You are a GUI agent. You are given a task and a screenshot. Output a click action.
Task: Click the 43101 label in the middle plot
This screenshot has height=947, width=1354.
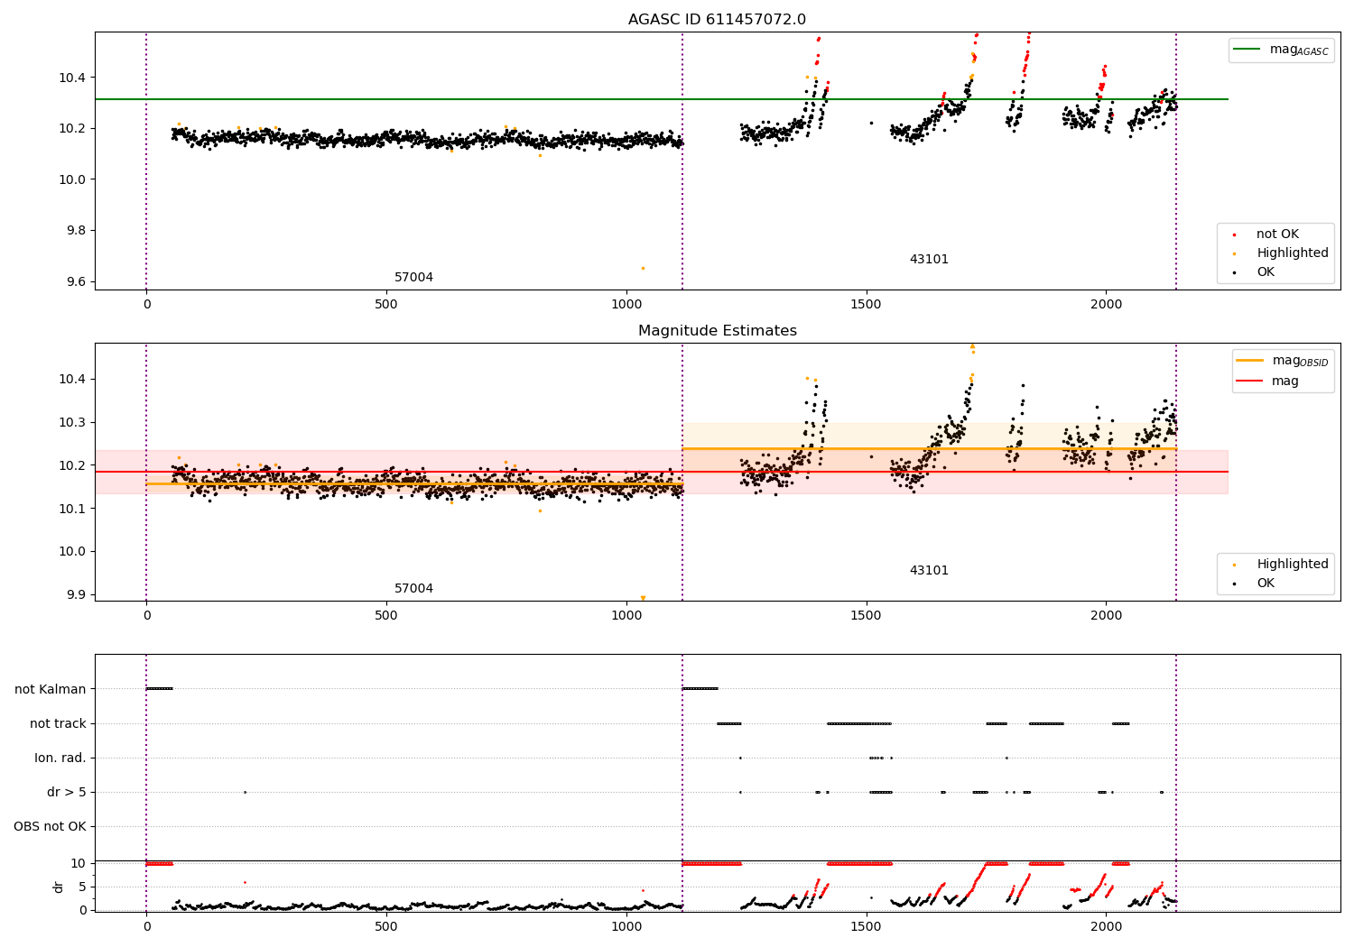pyautogui.click(x=929, y=571)
